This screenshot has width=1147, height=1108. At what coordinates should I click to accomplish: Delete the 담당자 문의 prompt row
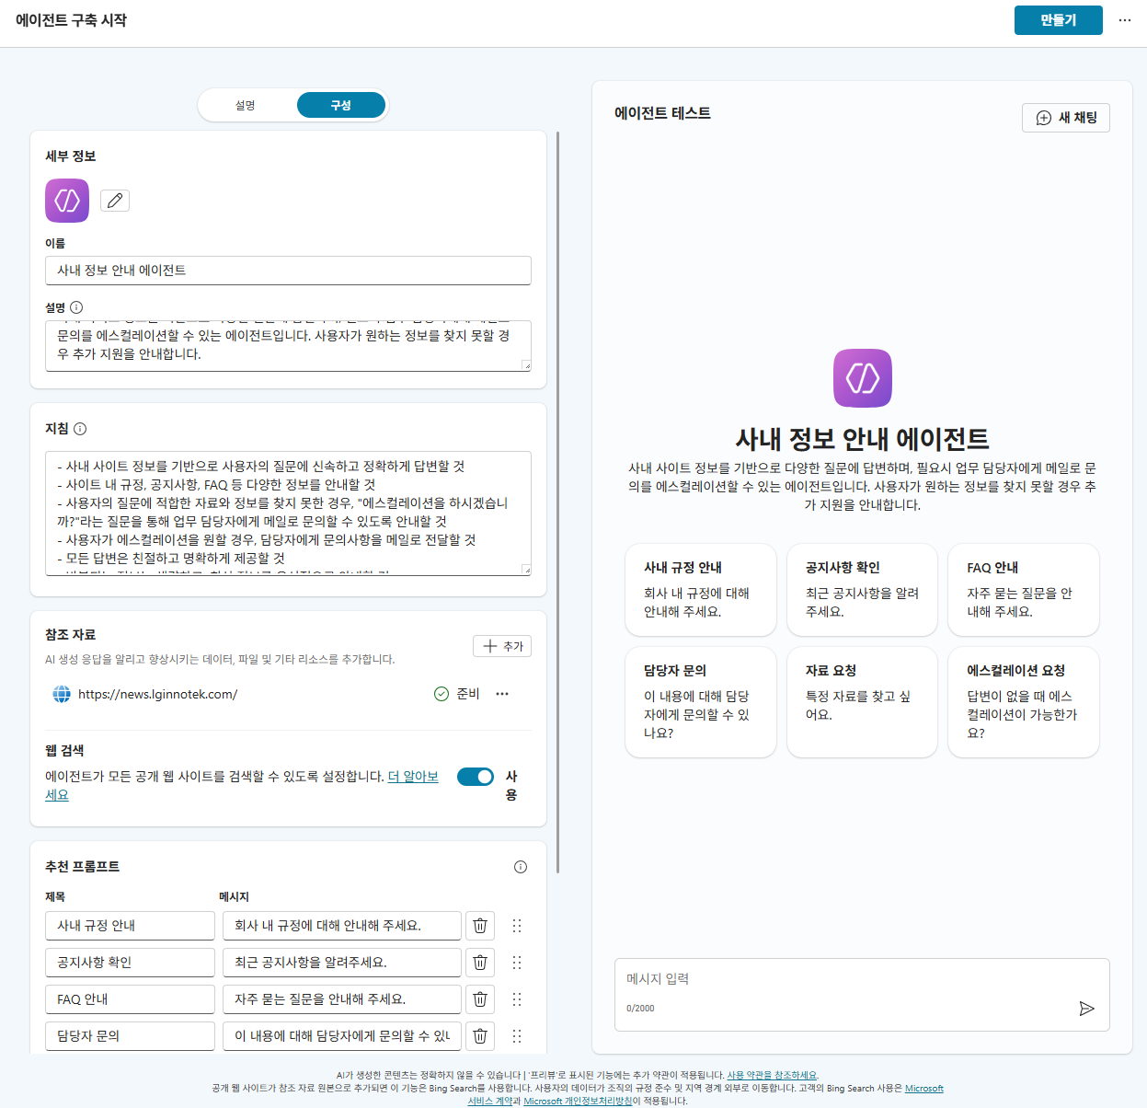480,1036
